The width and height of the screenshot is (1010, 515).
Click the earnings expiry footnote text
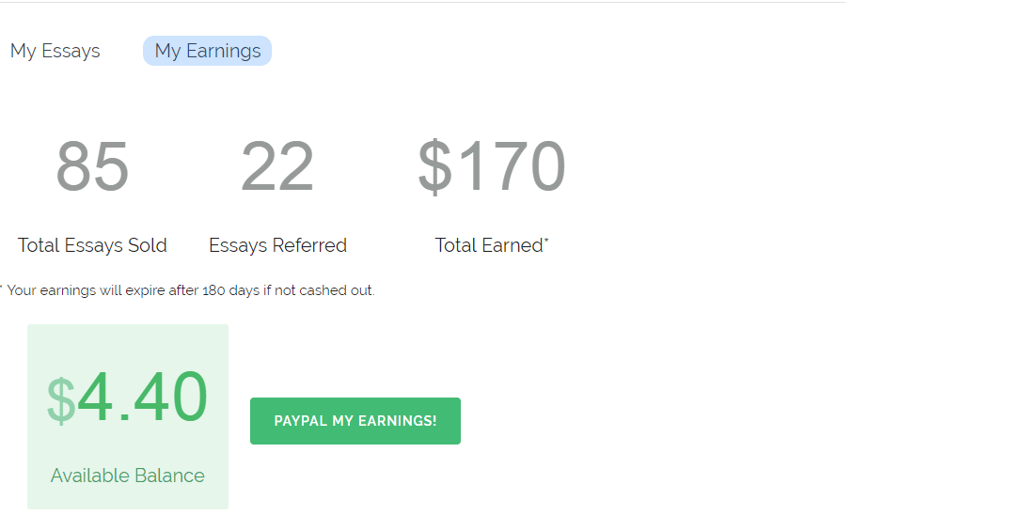coord(188,291)
